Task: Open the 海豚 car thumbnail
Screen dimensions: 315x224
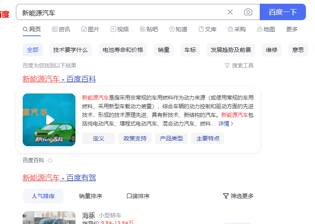Action: click(x=49, y=217)
